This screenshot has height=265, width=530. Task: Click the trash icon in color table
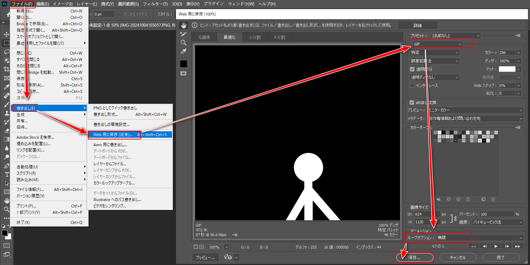coord(493,199)
